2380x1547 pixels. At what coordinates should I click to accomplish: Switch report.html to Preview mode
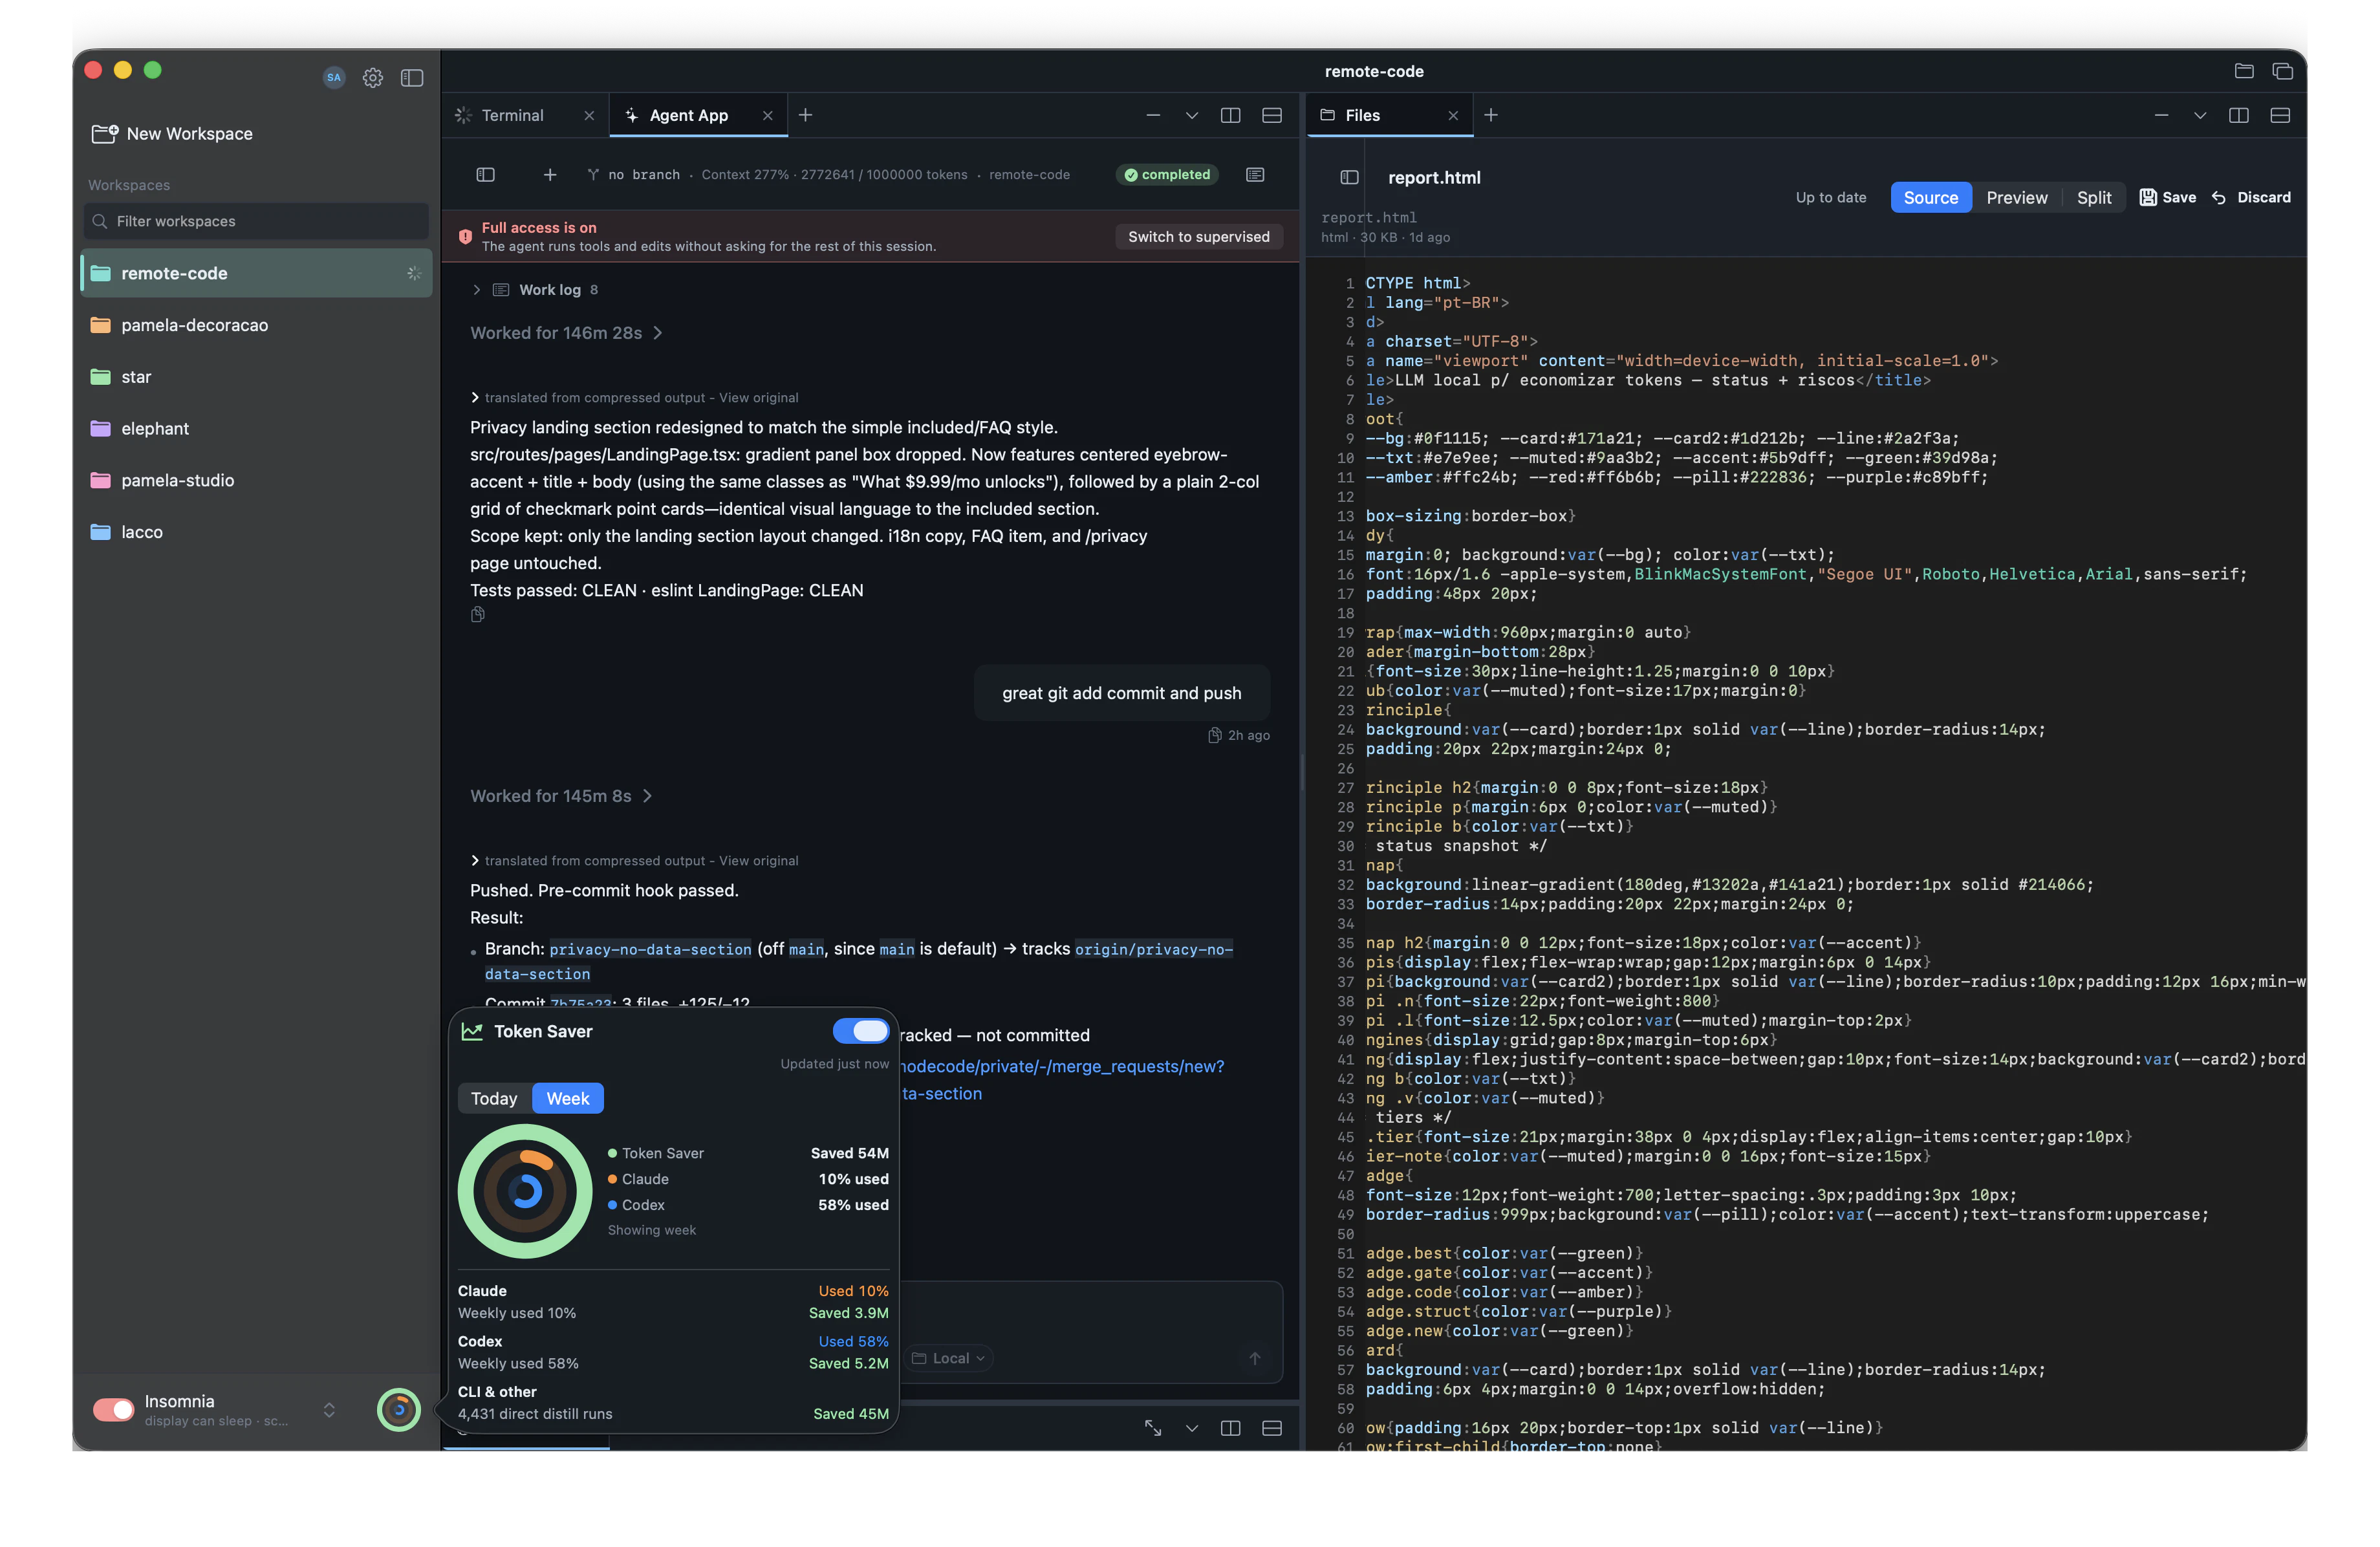point(2016,197)
